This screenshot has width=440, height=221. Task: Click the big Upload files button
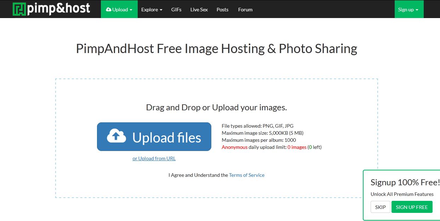154,136
